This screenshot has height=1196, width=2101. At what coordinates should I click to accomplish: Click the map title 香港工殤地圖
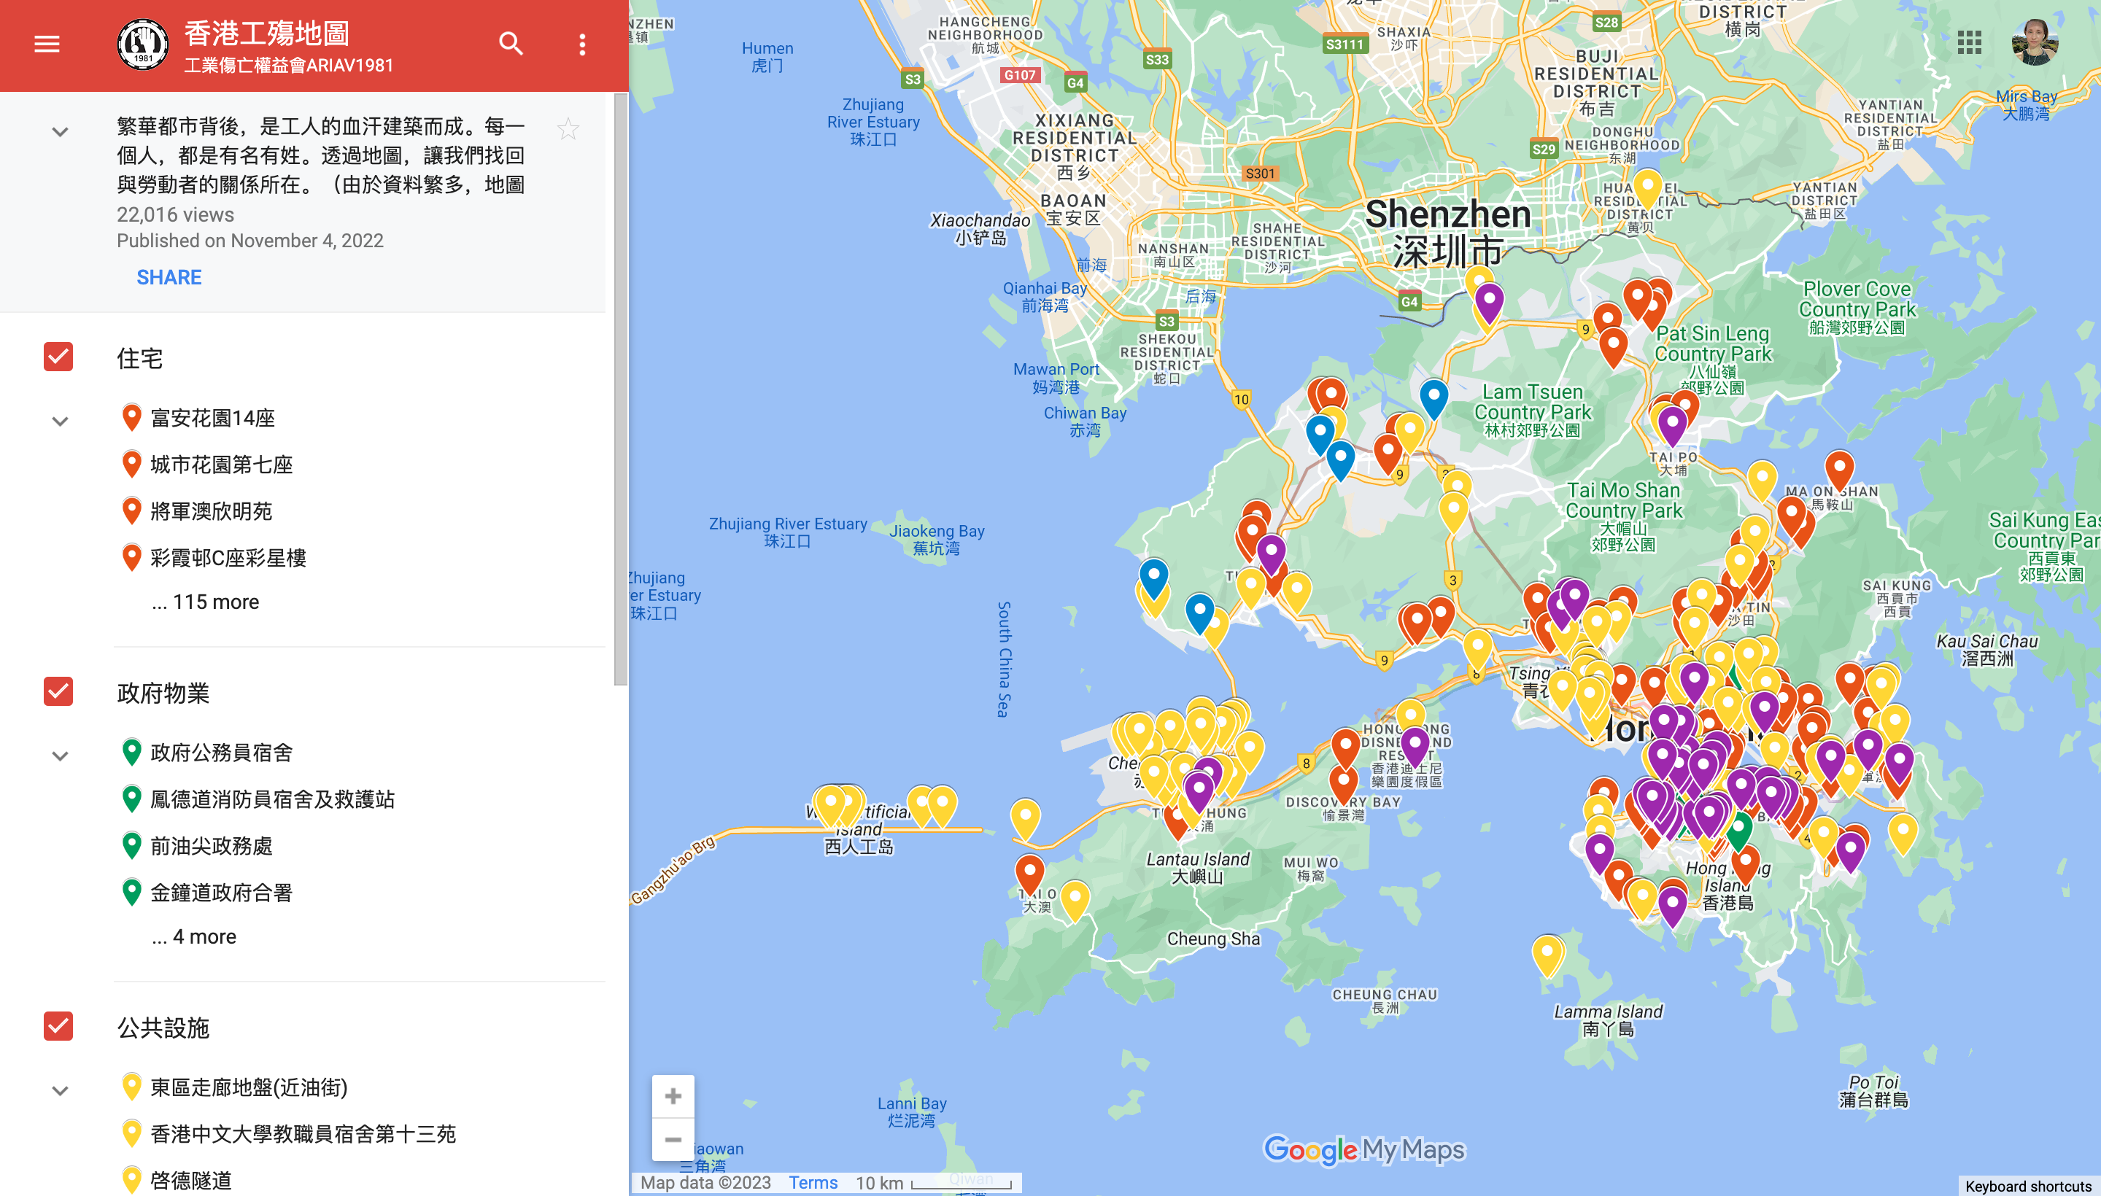point(267,34)
